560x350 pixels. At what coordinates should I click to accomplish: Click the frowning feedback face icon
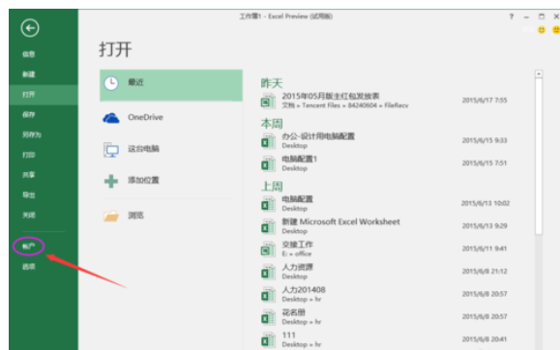(556, 30)
